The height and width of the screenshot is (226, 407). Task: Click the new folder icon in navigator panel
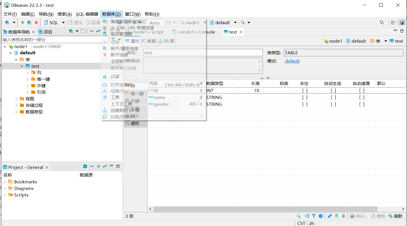click(x=83, y=31)
